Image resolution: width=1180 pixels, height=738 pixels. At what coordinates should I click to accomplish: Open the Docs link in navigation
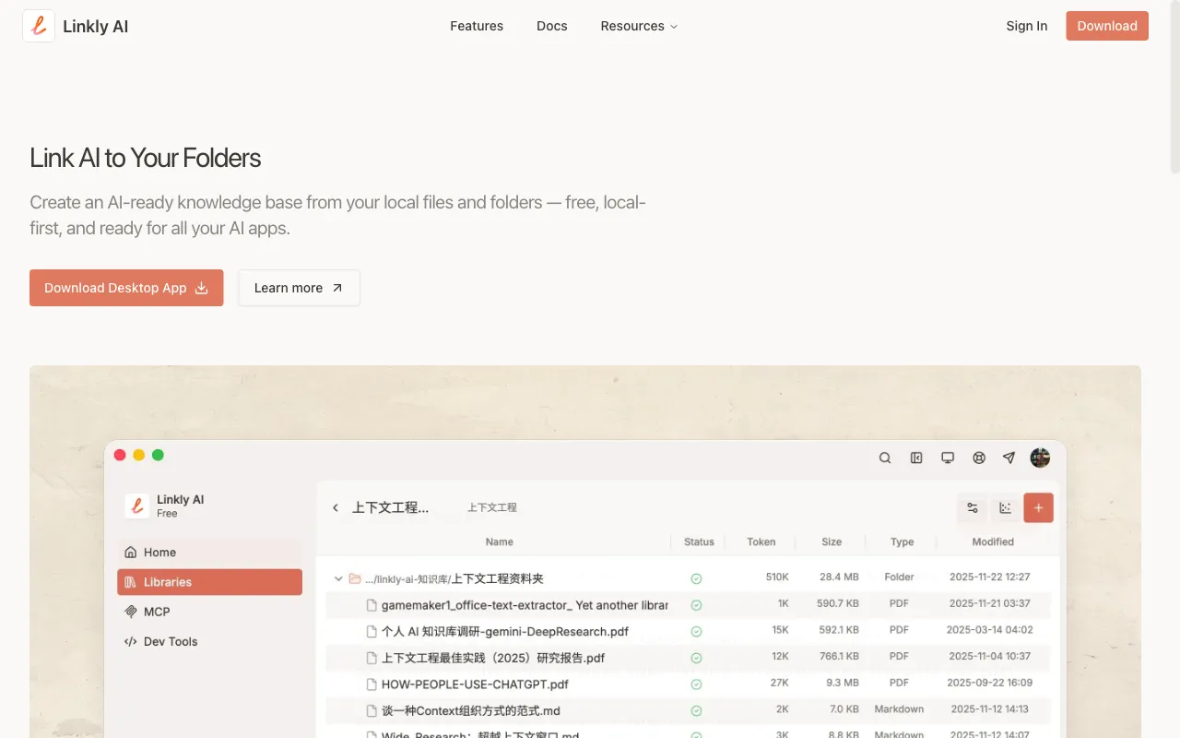552,26
